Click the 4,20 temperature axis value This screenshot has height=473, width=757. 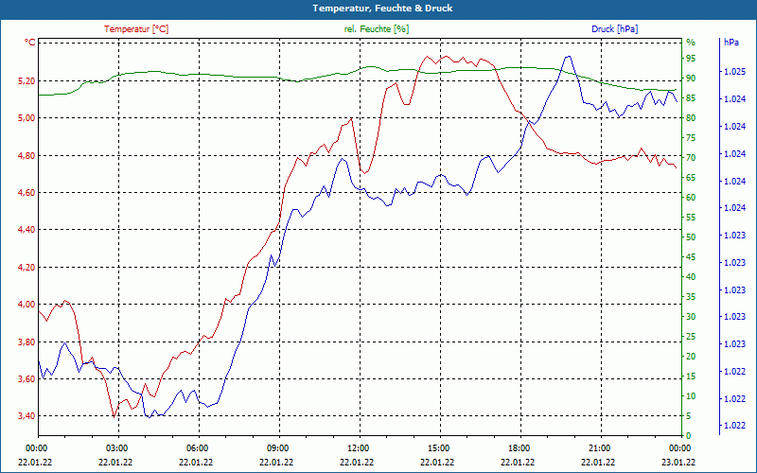point(26,267)
